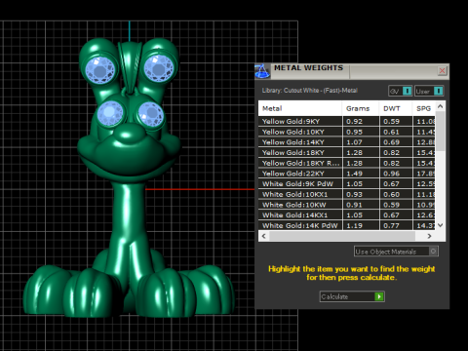Click the horizontal scroll-right arrow
Viewport: 468px width, 351px height.
click(429, 236)
